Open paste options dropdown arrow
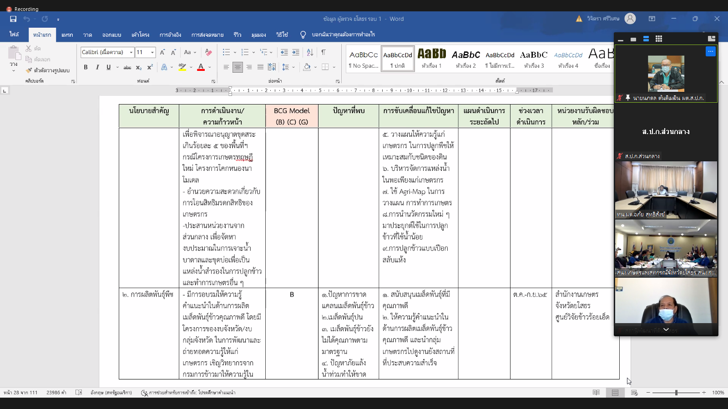 (14, 71)
